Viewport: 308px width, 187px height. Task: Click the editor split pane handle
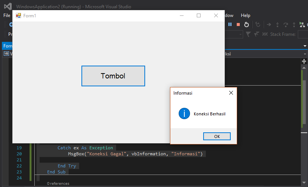click(304, 61)
